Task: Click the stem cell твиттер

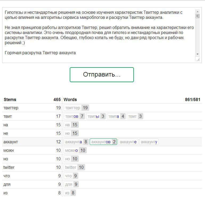Action: (x=11, y=108)
